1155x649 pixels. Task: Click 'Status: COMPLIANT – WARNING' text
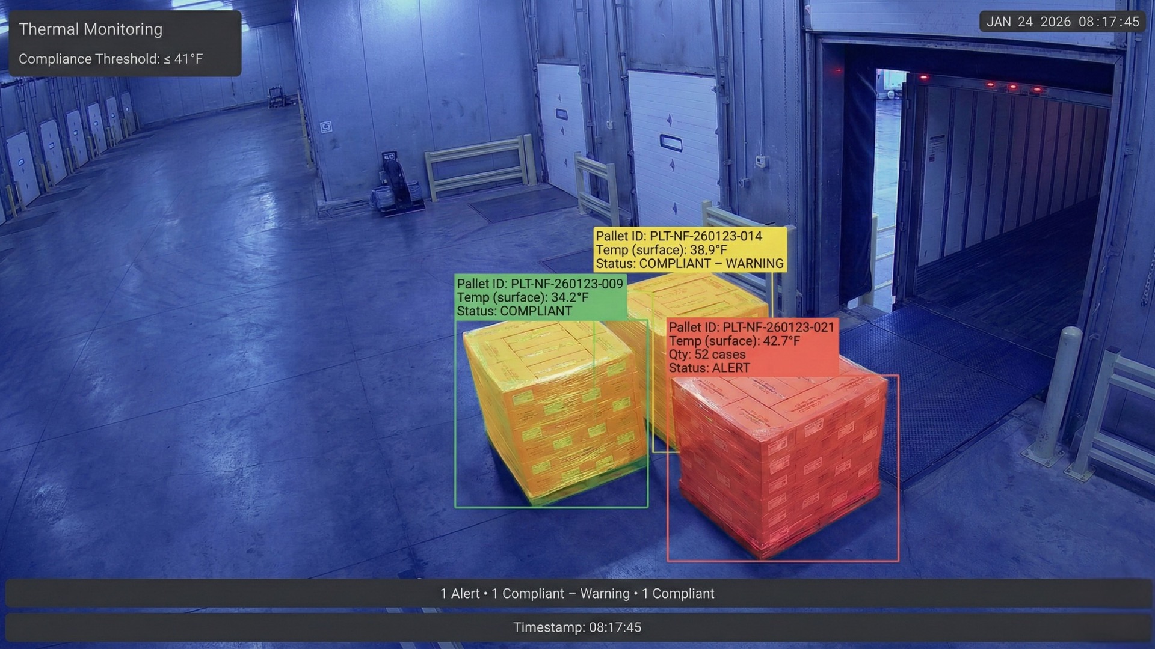click(689, 264)
